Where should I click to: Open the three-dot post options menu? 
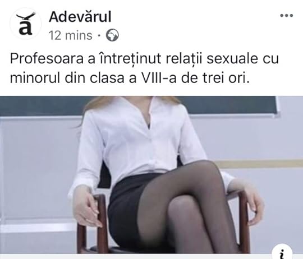(287, 16)
